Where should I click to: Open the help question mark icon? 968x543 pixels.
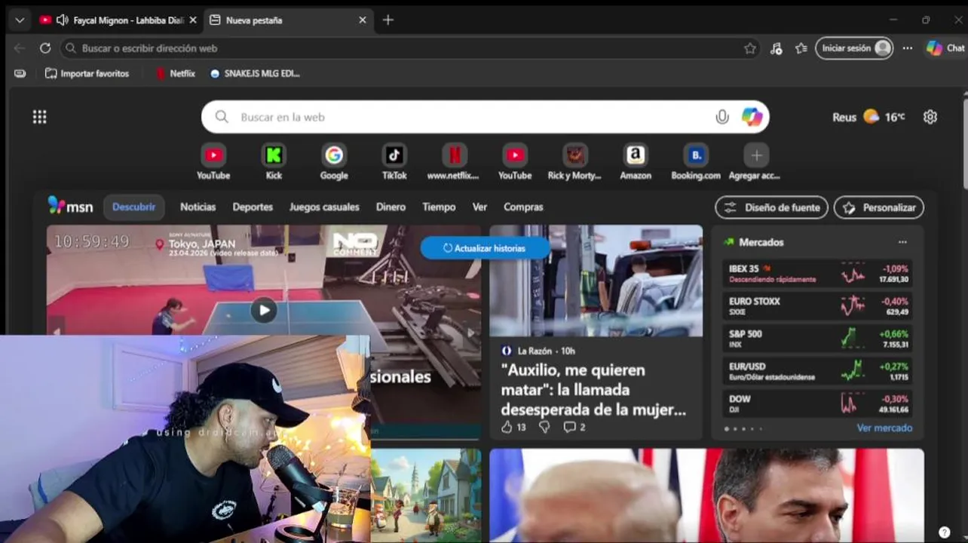(x=944, y=532)
